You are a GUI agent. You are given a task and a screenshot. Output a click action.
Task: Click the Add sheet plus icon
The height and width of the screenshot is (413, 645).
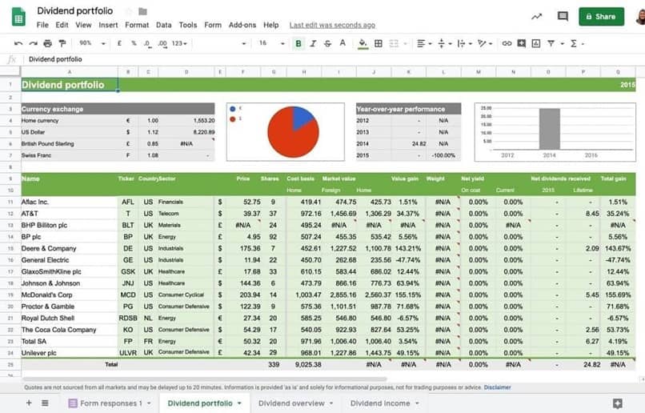tap(29, 403)
